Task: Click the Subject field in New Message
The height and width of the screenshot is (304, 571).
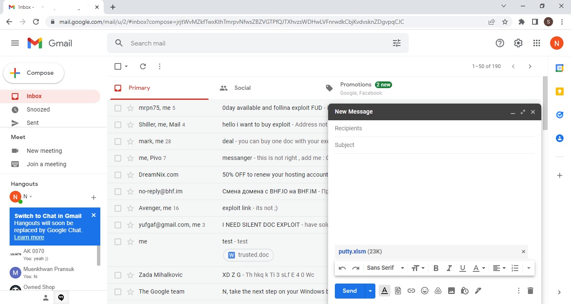Action: (x=435, y=145)
